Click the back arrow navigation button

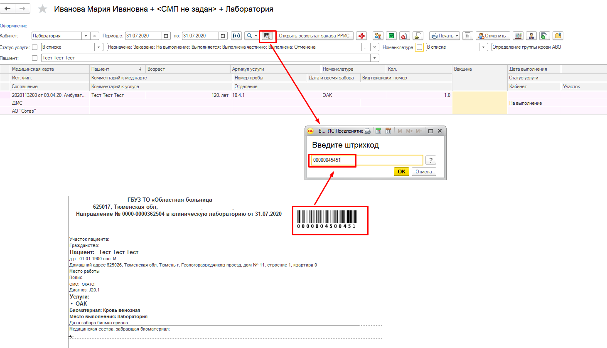coord(8,9)
